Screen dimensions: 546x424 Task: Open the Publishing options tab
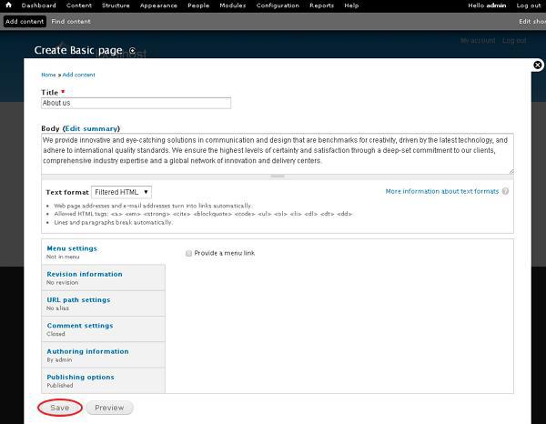tap(80, 377)
